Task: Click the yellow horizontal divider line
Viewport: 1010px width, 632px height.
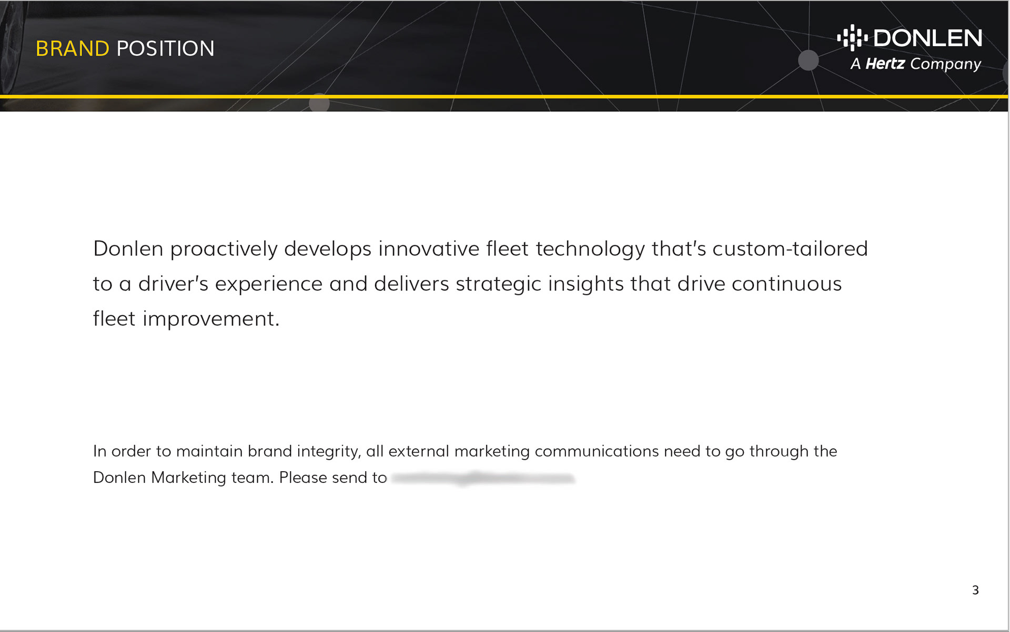Action: [504, 96]
